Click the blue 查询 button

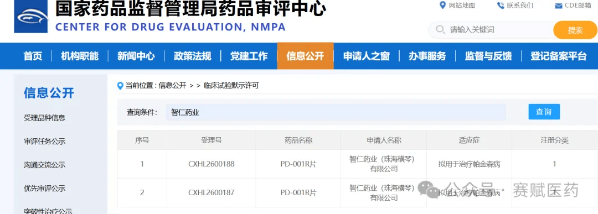(x=544, y=112)
